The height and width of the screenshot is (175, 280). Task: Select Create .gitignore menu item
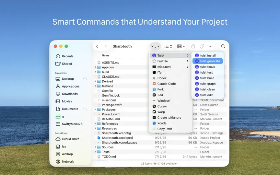tap(170, 118)
